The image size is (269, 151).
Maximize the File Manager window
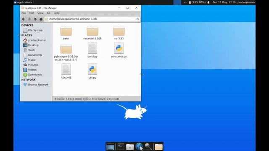coord(128,8)
